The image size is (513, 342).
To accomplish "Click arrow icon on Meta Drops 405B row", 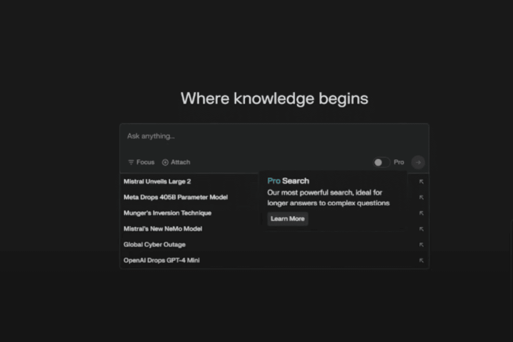I will click(x=421, y=197).
